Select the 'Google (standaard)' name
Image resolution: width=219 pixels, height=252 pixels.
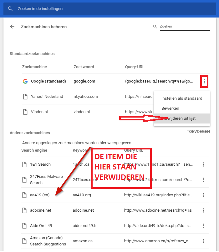pyautogui.click(x=48, y=81)
